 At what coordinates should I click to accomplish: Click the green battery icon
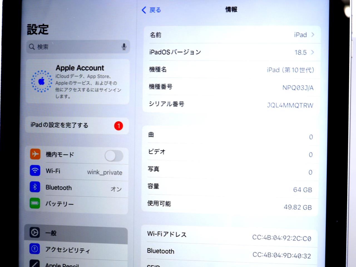35,203
